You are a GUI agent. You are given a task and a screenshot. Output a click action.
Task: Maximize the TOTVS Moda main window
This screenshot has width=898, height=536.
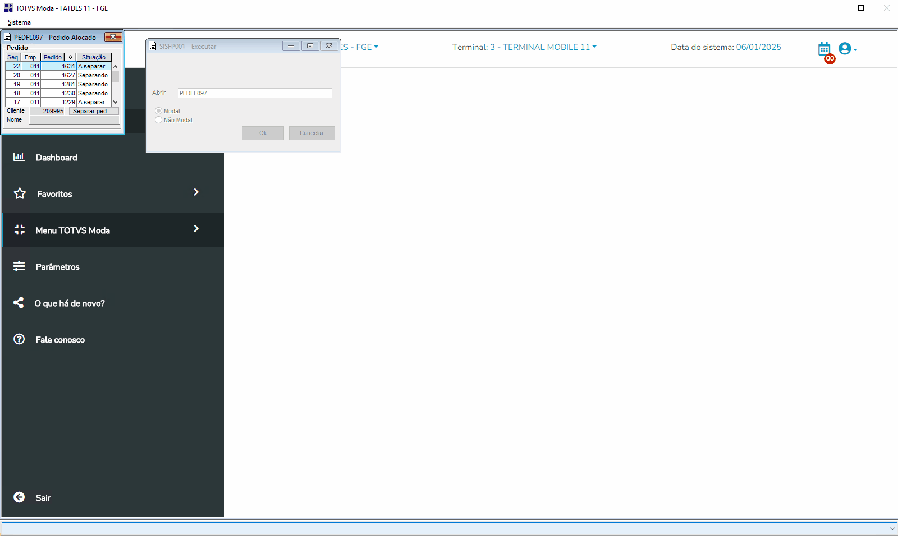click(861, 8)
